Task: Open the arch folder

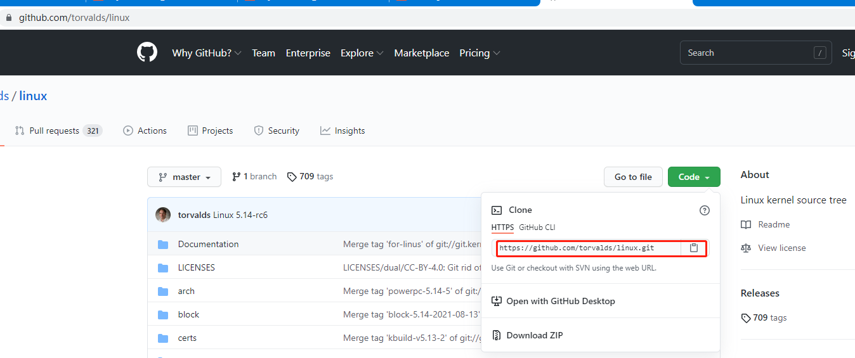Action: click(186, 291)
